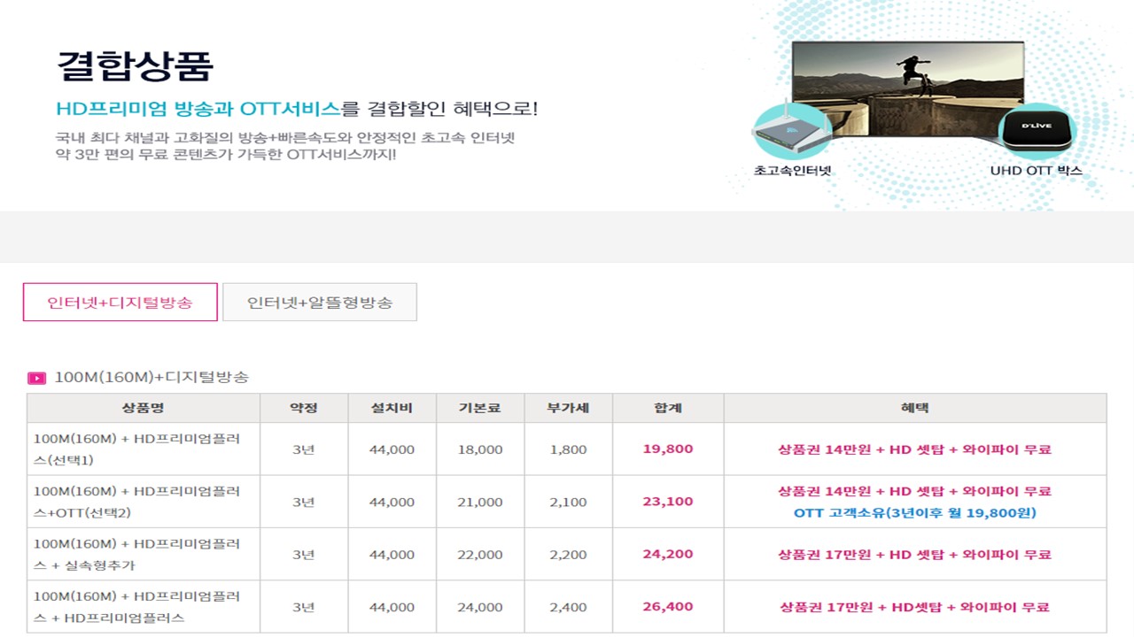Select product HD프리미엄플러스 + 실속형추가
This screenshot has height=637, width=1134.
[x=136, y=555]
